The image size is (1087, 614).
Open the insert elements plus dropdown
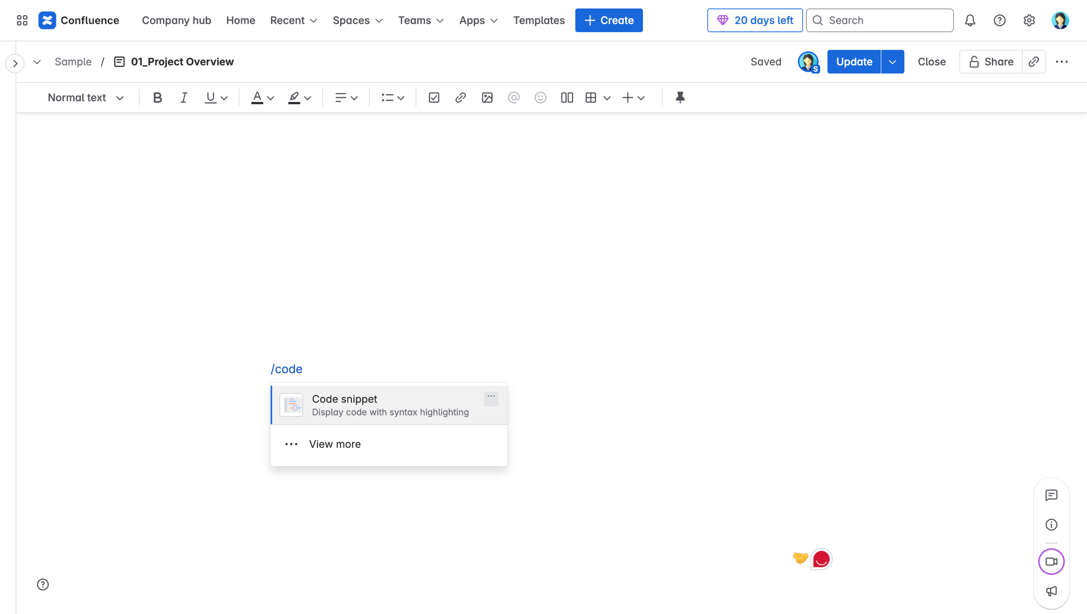click(x=634, y=98)
